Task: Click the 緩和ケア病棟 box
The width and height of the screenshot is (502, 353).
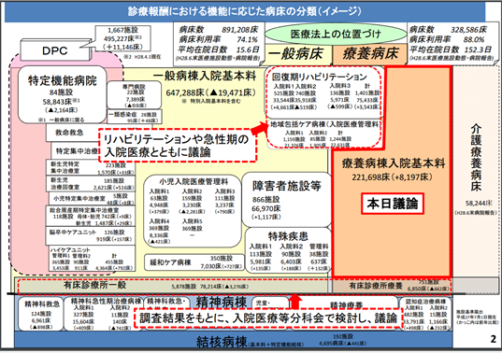Action: pos(194,262)
